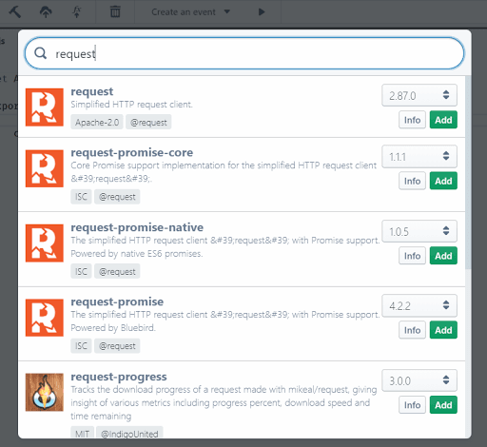487x447 pixels.
Task: Click the play run button in toolbar
Action: [x=262, y=12]
